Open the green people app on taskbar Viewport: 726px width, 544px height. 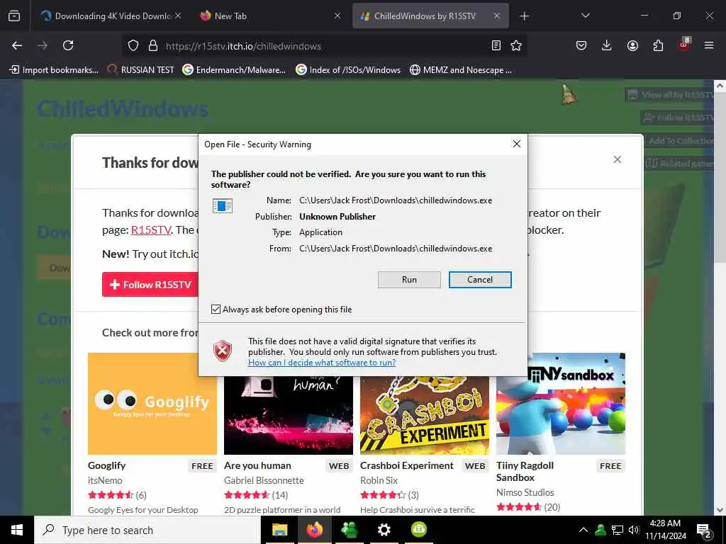pyautogui.click(x=349, y=530)
